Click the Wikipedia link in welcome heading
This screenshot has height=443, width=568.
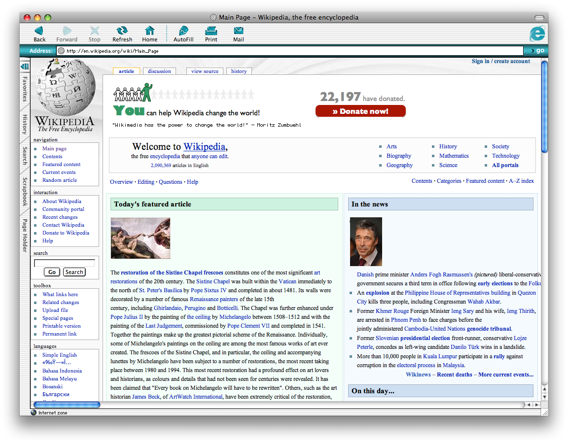click(204, 146)
